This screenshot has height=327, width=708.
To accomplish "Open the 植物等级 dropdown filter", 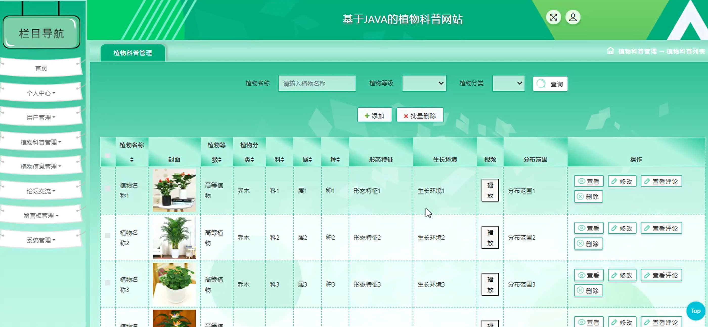I will [424, 83].
